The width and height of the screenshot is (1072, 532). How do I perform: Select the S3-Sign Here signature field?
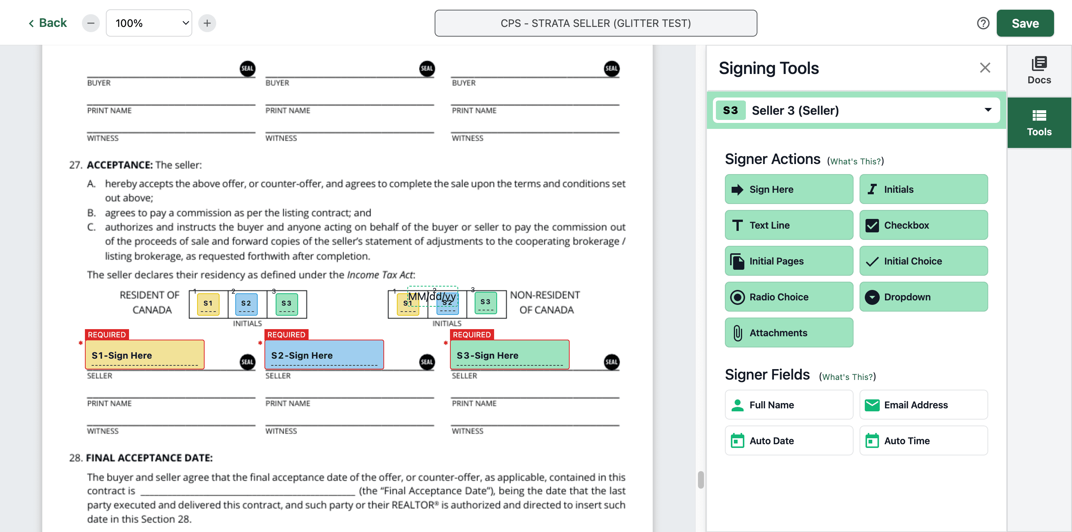[509, 355]
